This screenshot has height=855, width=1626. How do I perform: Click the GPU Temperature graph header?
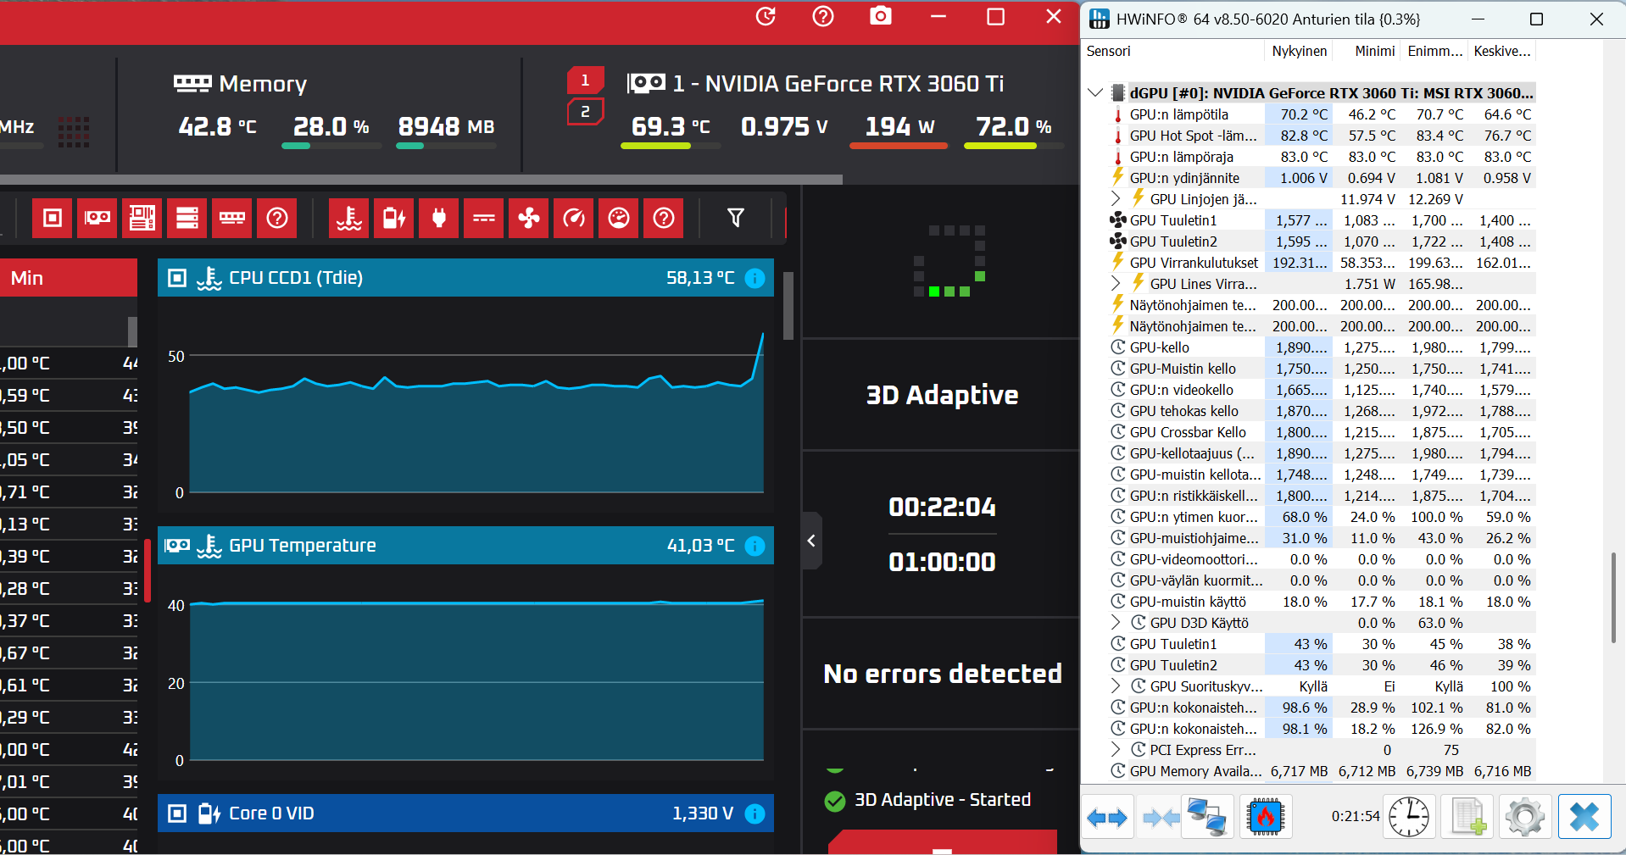pyautogui.click(x=465, y=546)
